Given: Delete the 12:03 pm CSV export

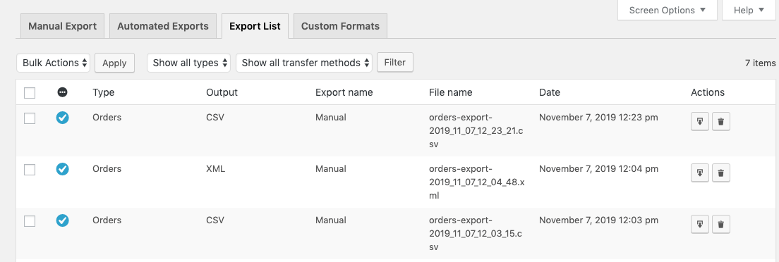Looking at the screenshot, I should (x=721, y=224).
